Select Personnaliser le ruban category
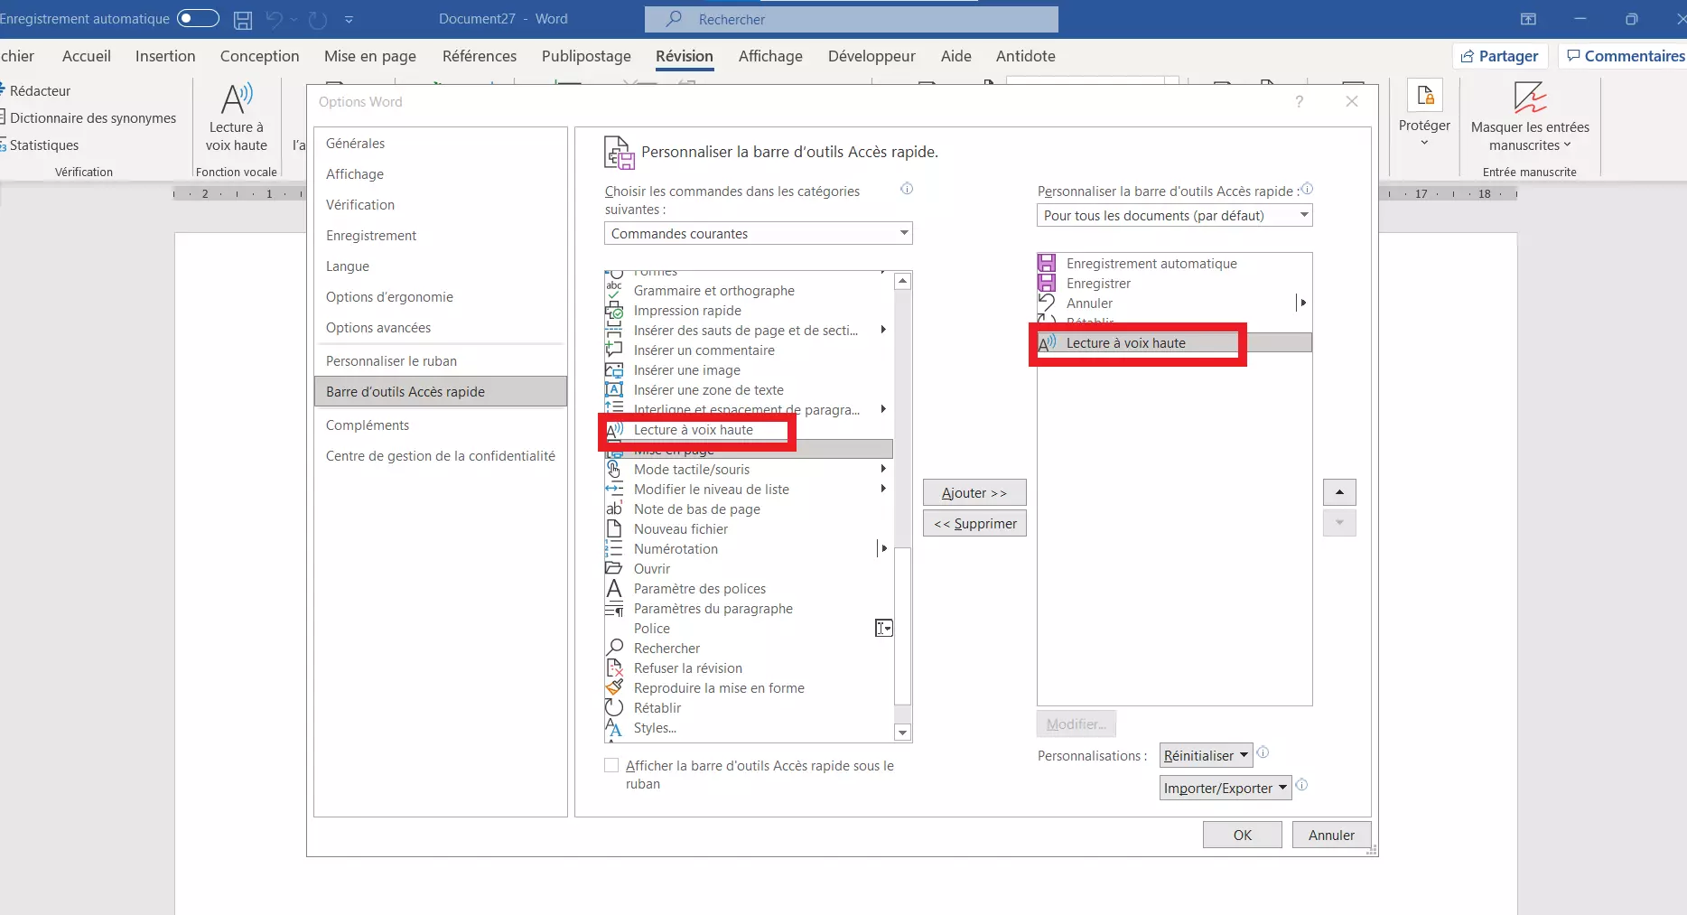The width and height of the screenshot is (1687, 915). [x=441, y=361]
